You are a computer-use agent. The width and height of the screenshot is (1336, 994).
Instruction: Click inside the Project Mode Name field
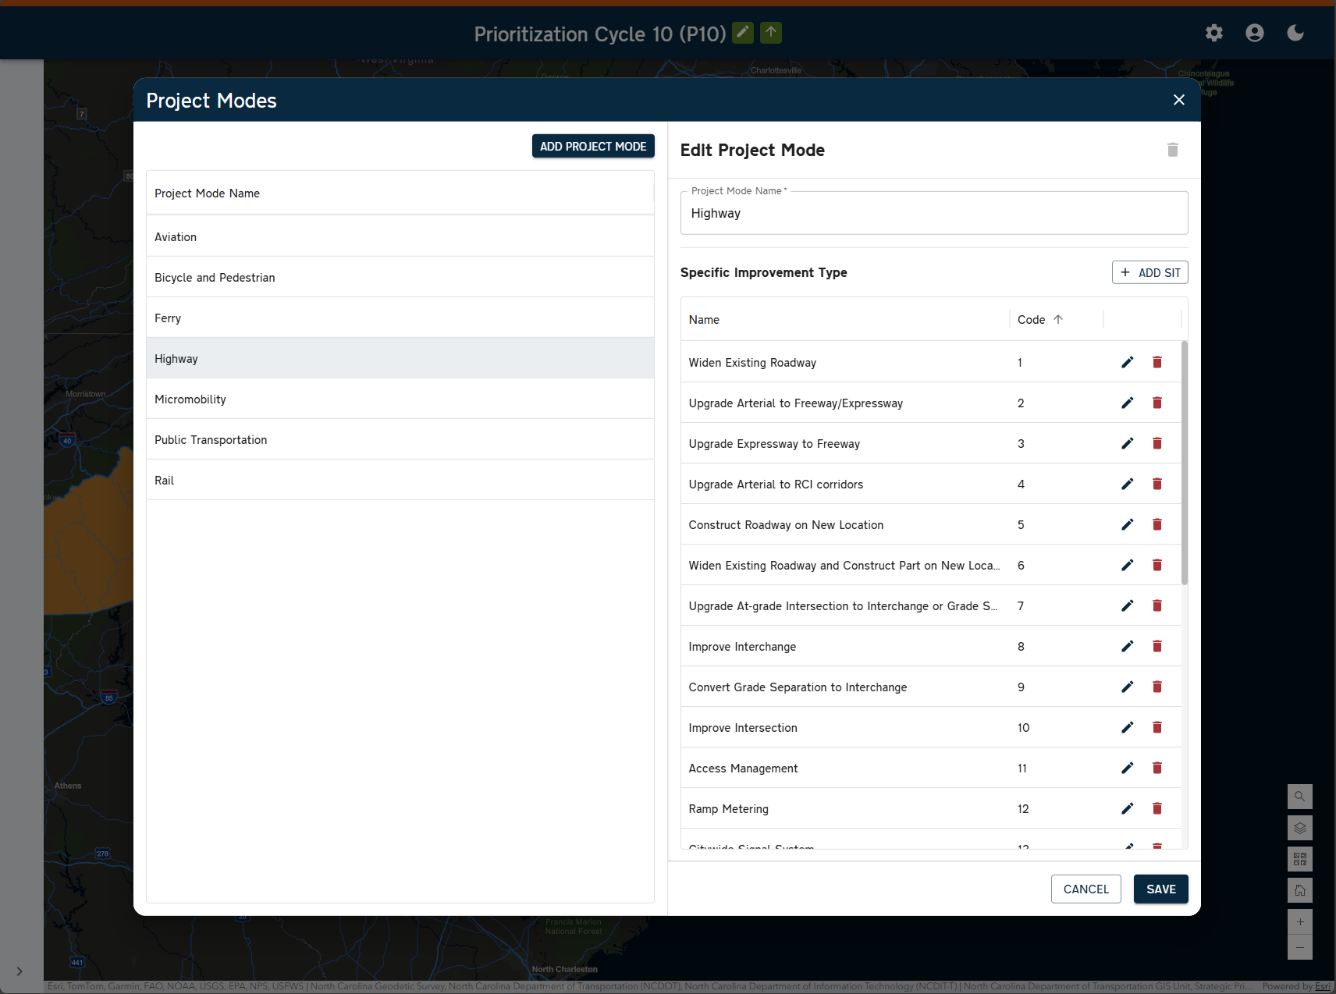click(x=933, y=212)
